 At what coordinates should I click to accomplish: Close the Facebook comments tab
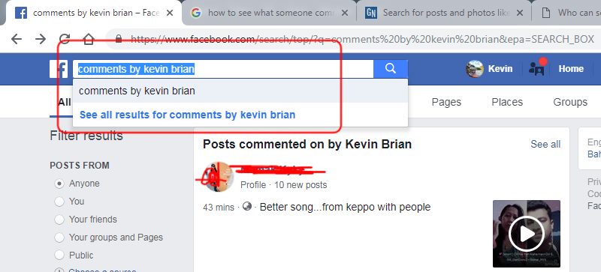170,13
